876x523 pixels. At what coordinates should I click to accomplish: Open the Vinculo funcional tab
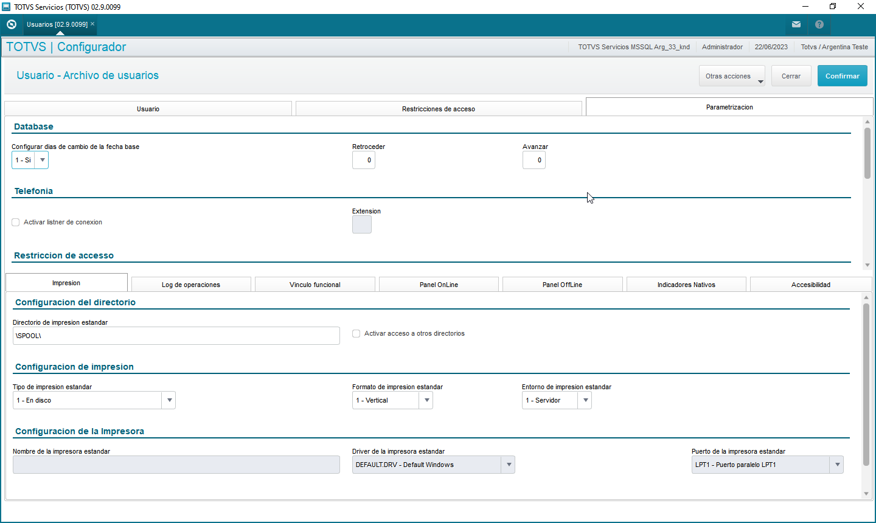pyautogui.click(x=315, y=285)
